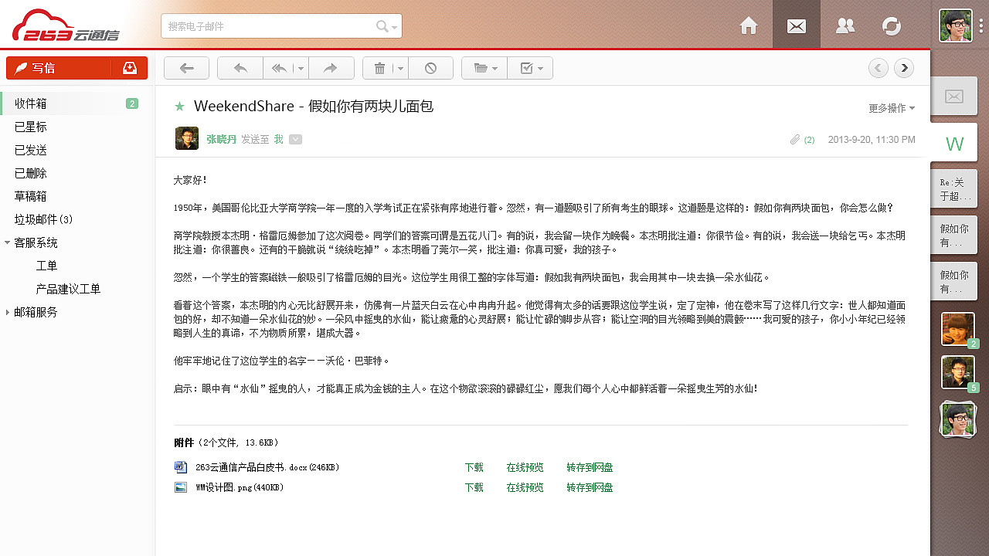Expand the reply-all dropdown arrow
Screen dimensions: 989x556
pyautogui.click(x=301, y=68)
